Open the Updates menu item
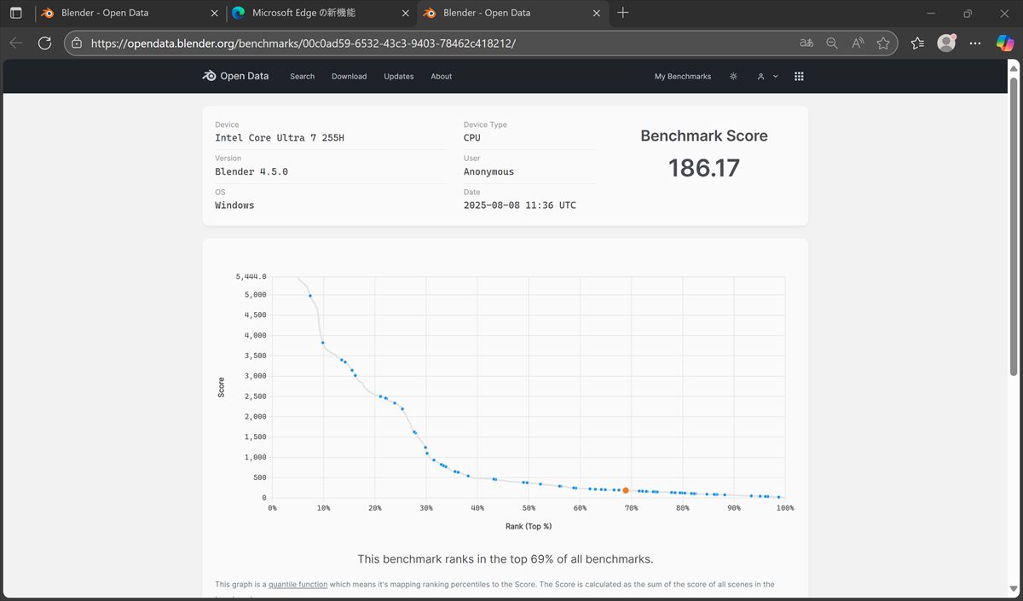 click(x=398, y=77)
